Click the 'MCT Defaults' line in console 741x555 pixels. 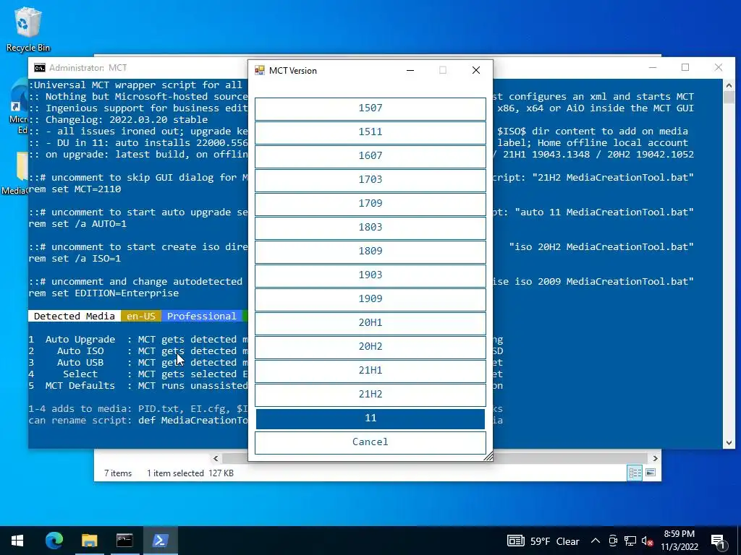pos(138,386)
